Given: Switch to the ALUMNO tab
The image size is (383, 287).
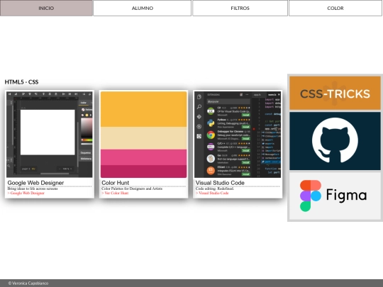Looking at the screenshot, I should click(x=142, y=8).
